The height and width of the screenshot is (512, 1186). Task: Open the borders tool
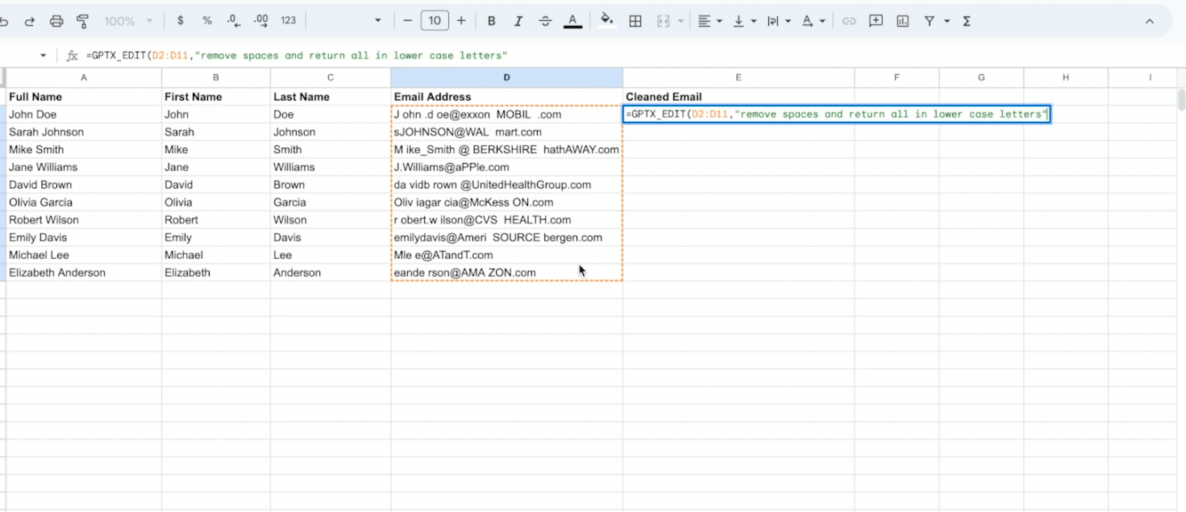(x=635, y=22)
